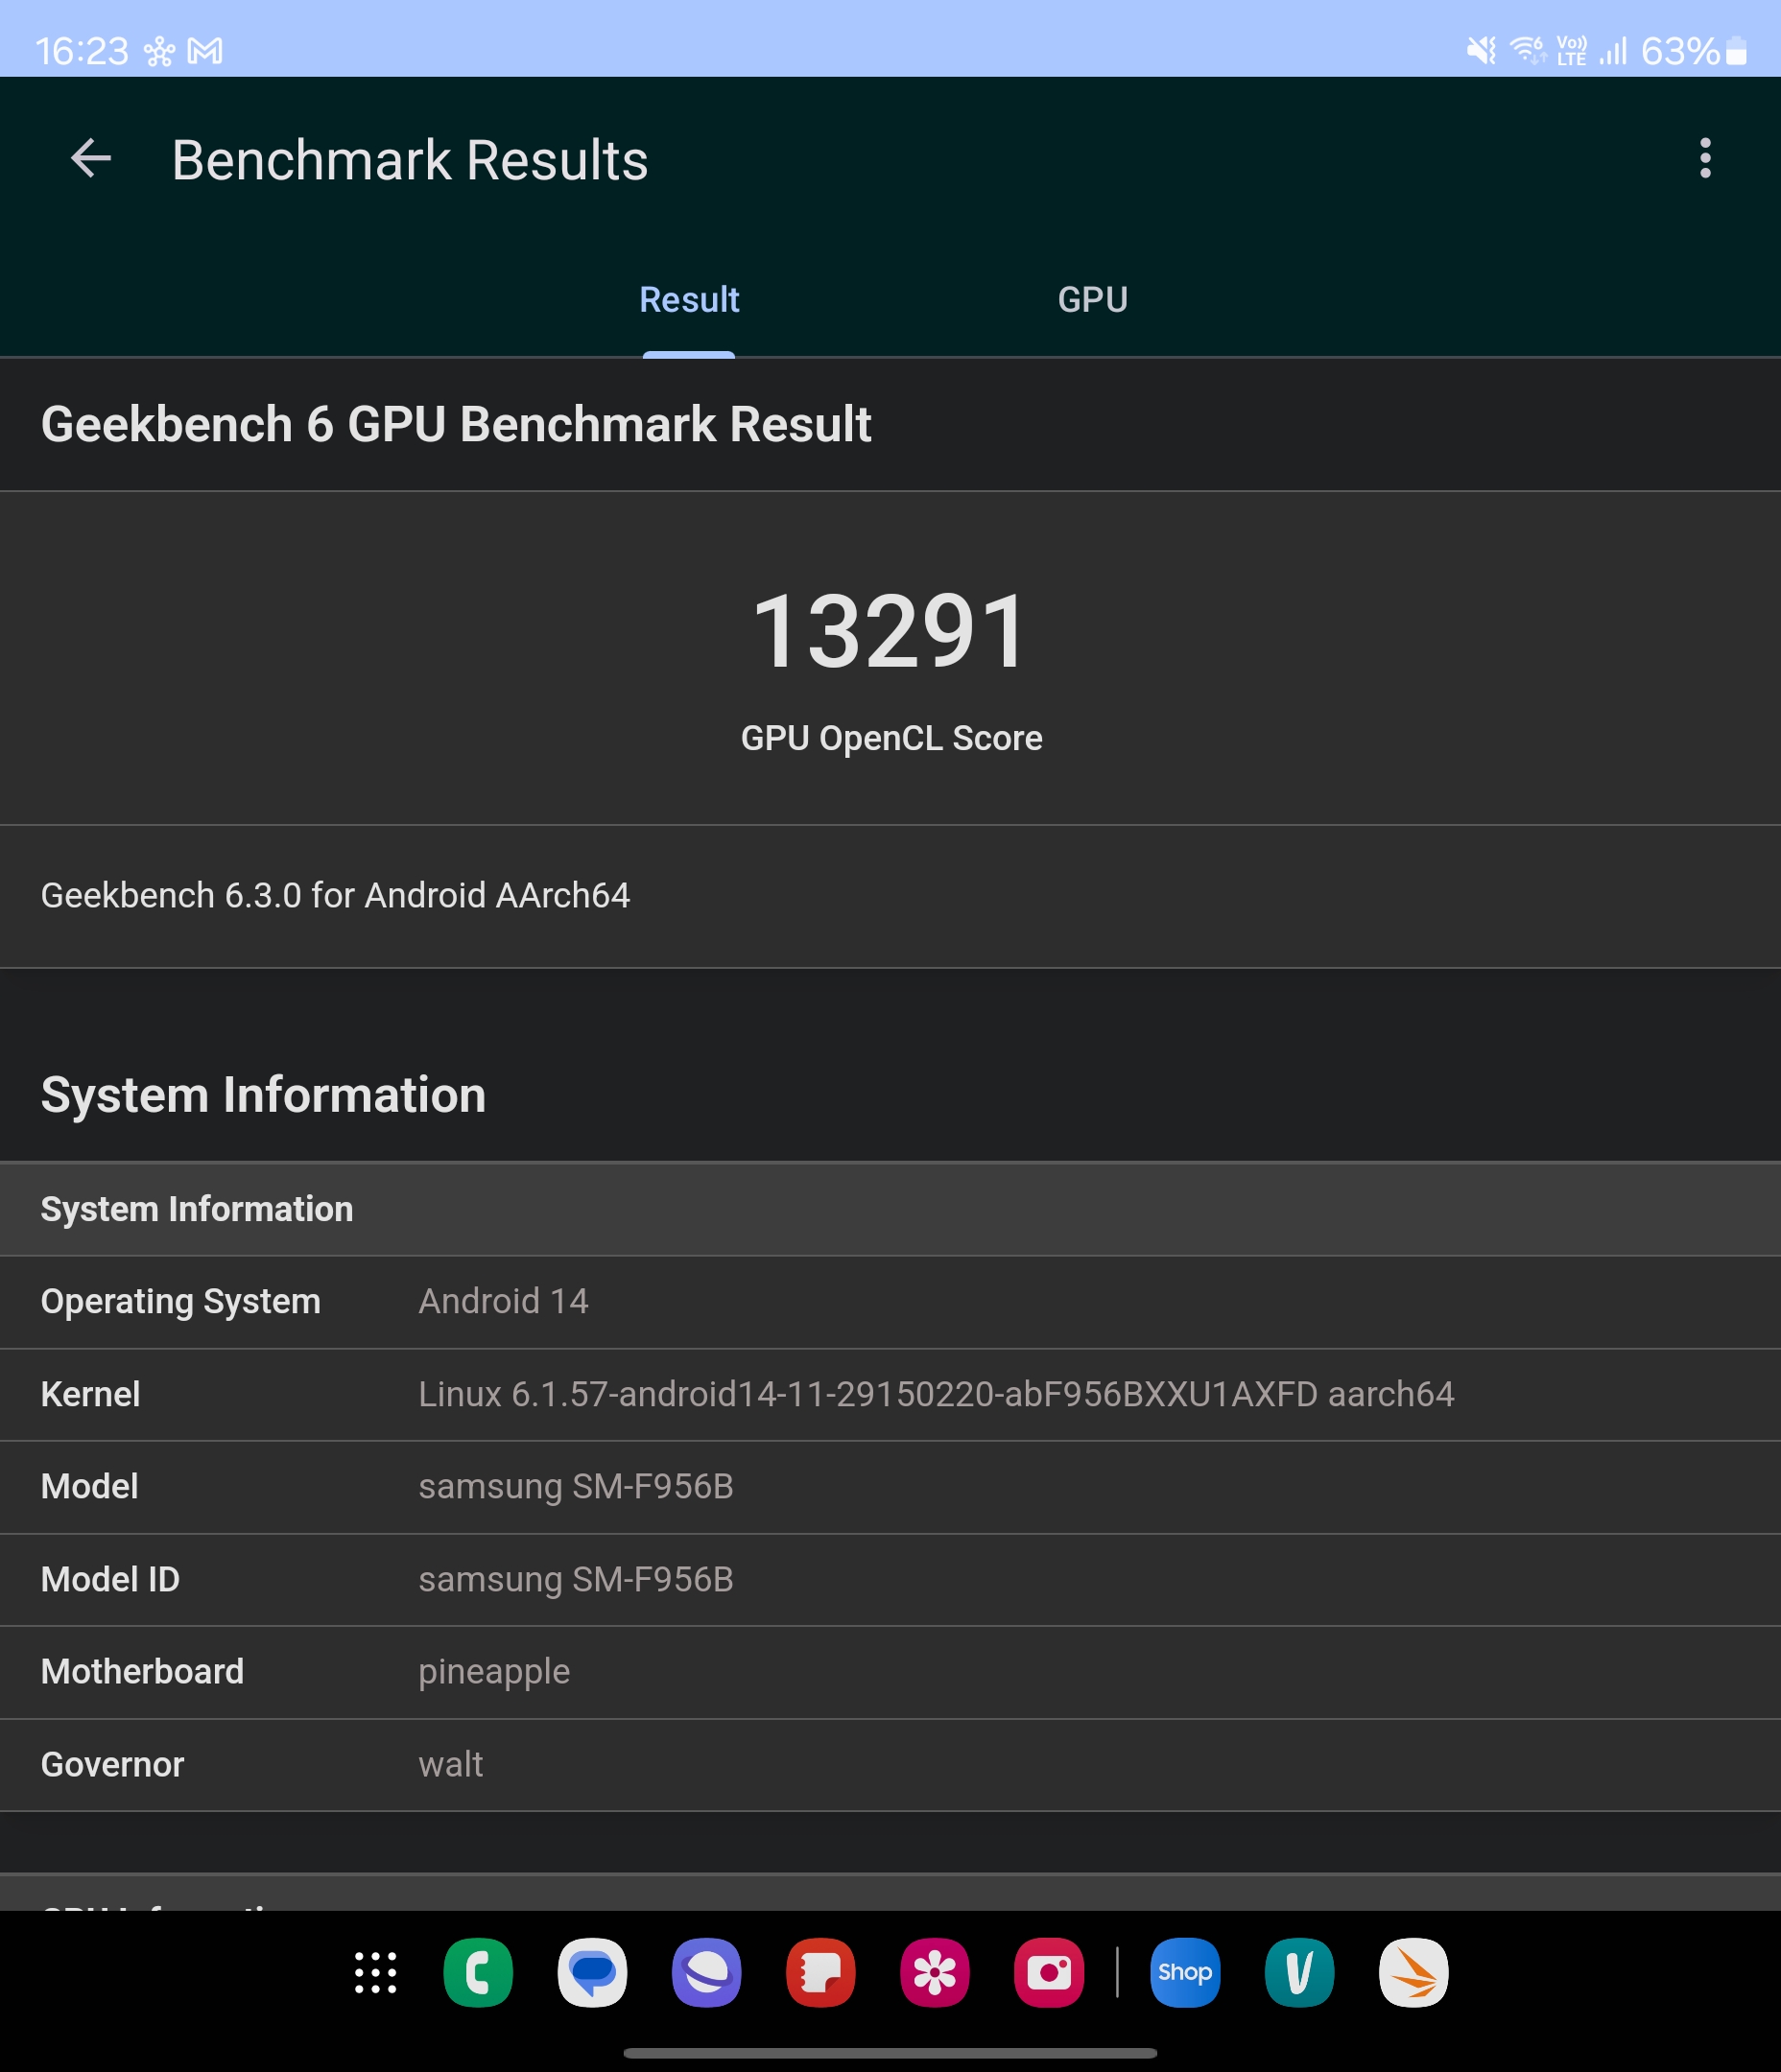Tap the mute/vibrate status icon
The image size is (1781, 2072).
[1481, 50]
